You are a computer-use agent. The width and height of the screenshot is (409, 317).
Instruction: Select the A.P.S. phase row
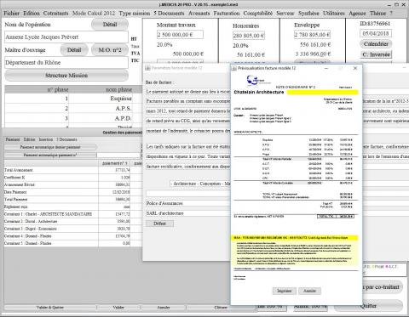[74, 108]
